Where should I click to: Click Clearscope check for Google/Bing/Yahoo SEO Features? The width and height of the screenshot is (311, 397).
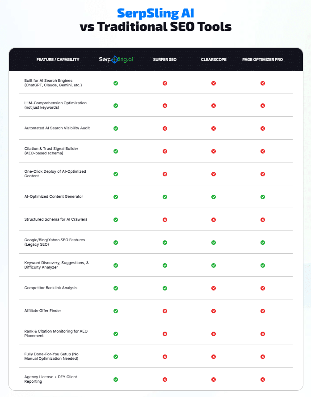214,242
